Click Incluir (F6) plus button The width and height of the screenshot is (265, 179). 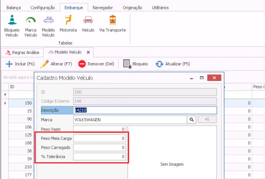point(20,64)
